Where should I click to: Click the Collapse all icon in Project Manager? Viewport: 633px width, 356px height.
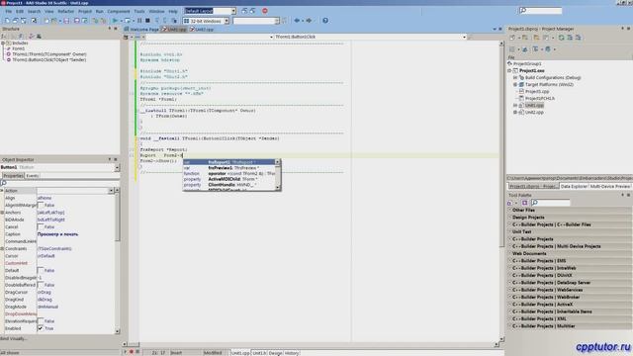click(x=578, y=38)
